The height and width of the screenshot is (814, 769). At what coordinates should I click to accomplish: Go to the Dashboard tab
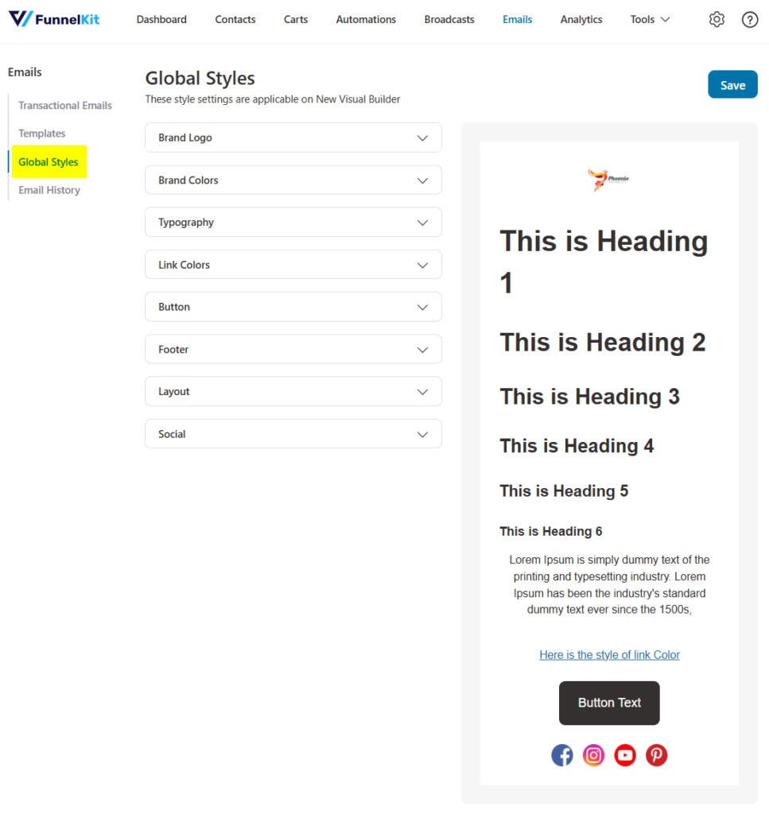coord(161,20)
